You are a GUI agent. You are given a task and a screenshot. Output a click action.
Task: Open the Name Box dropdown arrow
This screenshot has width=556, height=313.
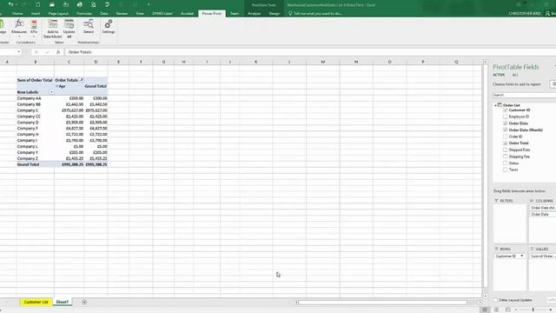[x=19, y=52]
